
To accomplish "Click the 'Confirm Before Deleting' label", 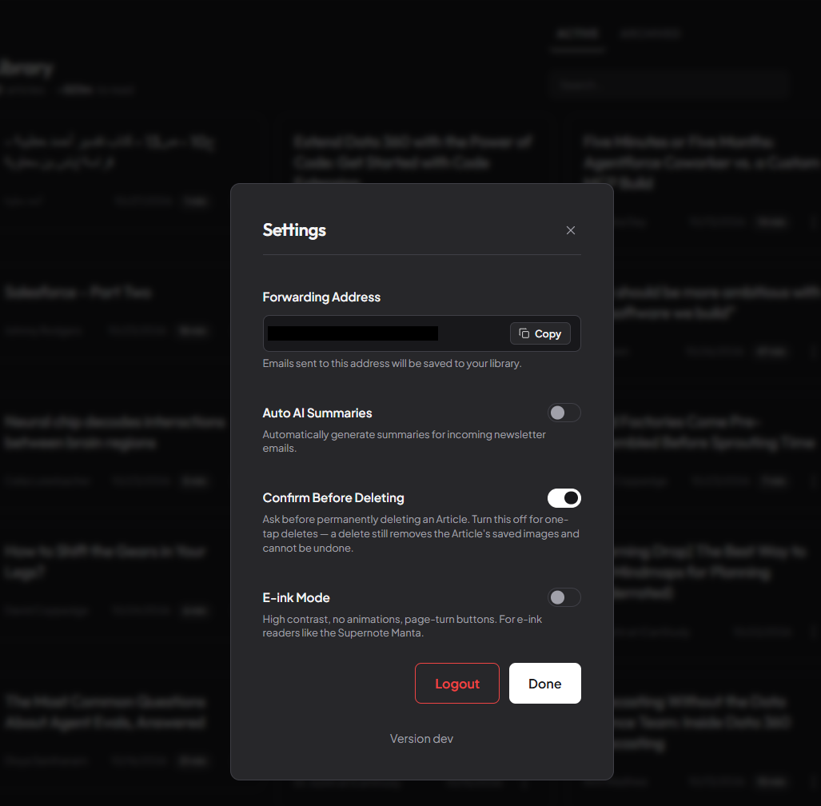I will [x=333, y=498].
